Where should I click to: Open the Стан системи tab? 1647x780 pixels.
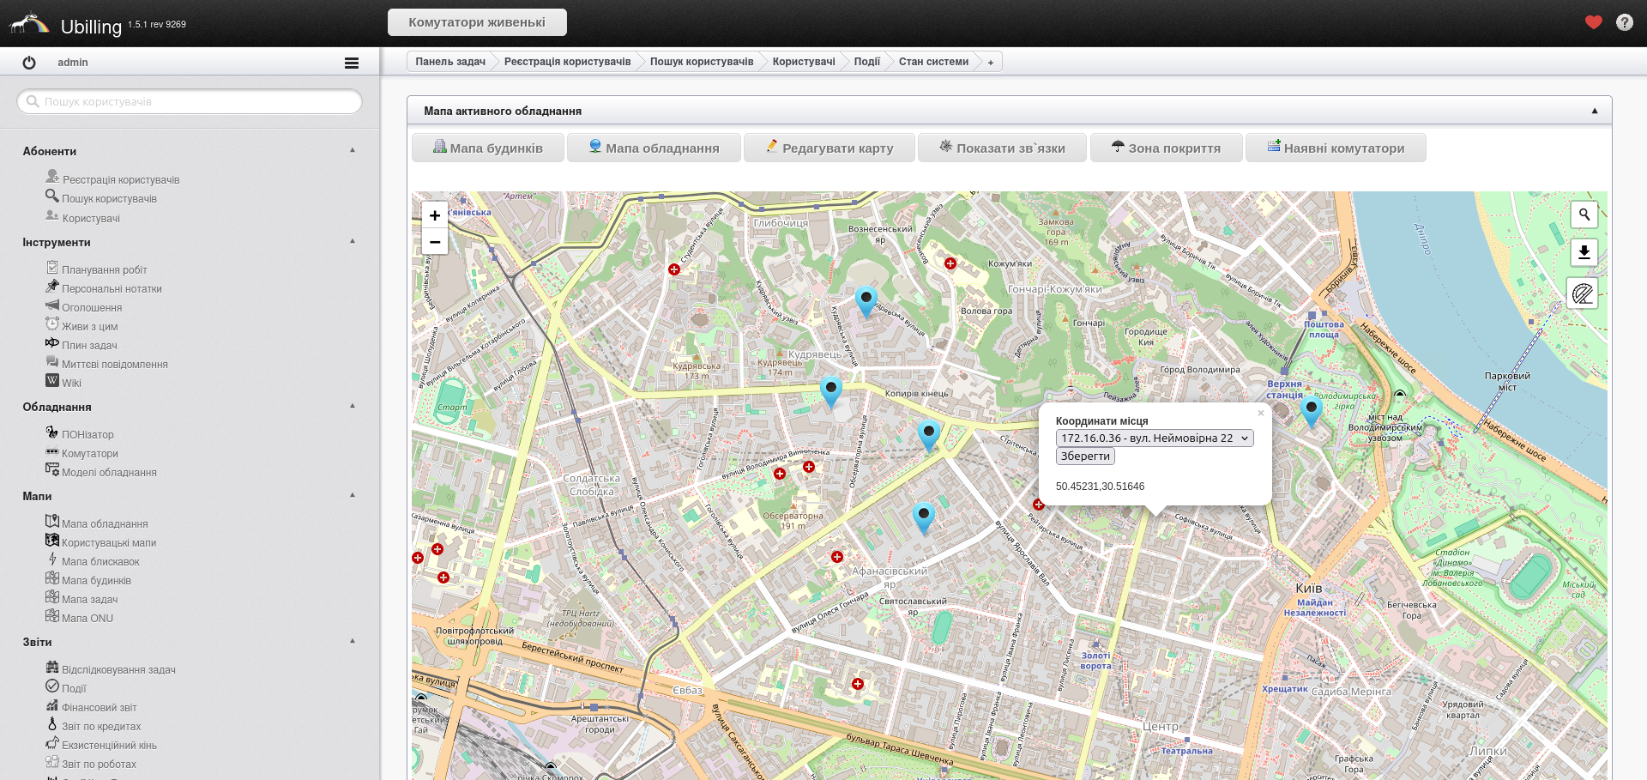933,62
